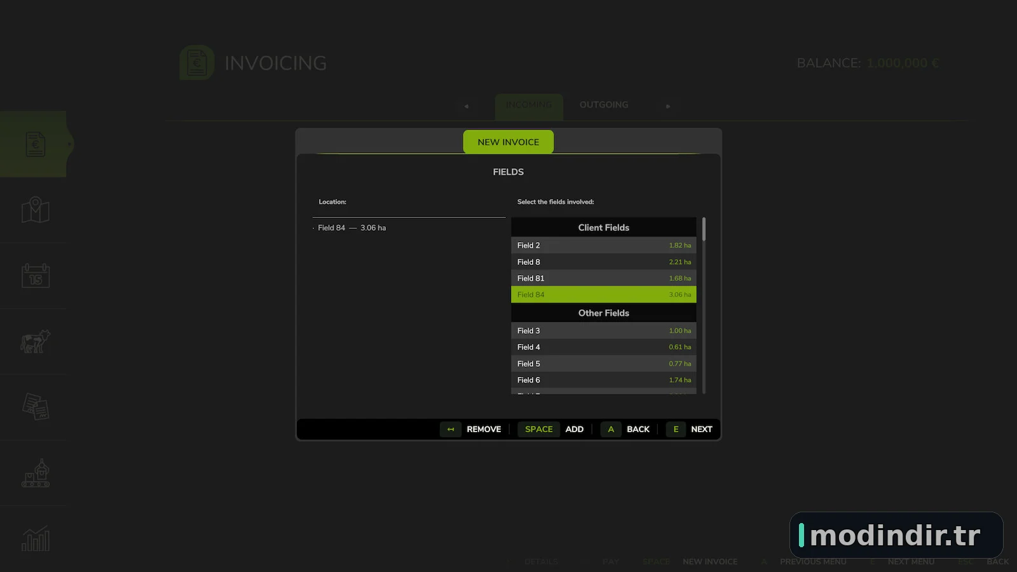Open the map sidebar icon
1017x572 pixels.
[36, 210]
